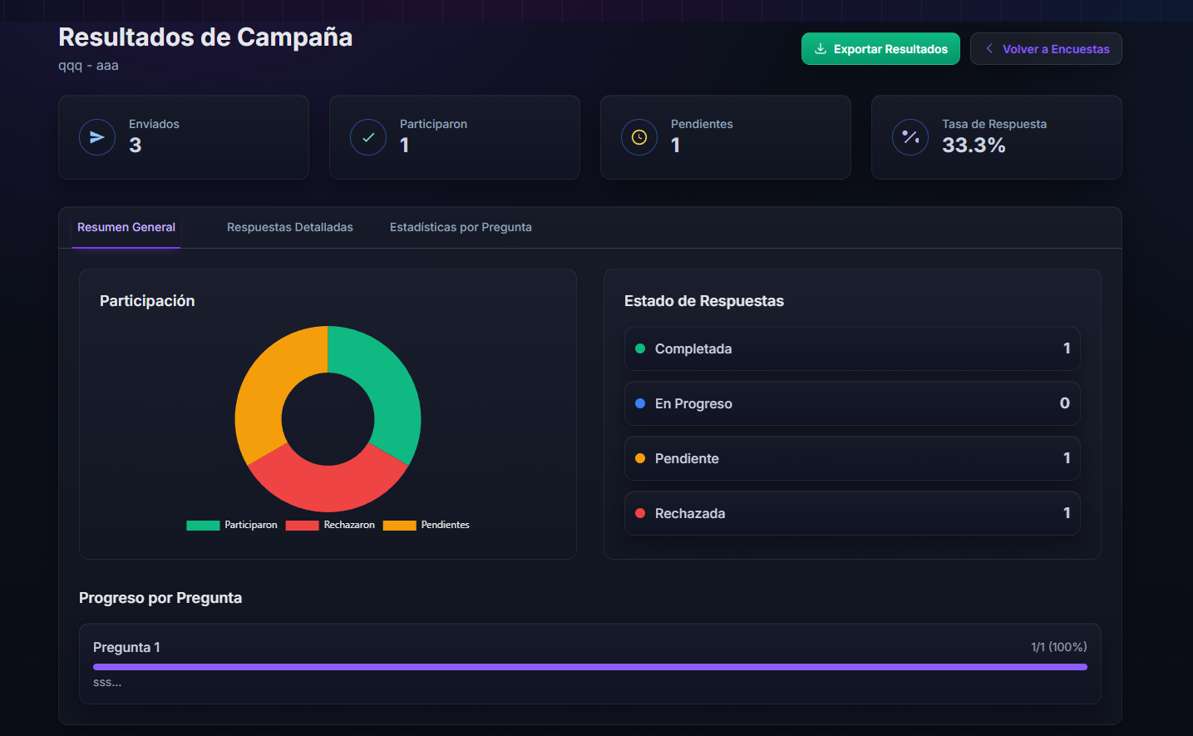
Task: Click the percentage icon on Tasa de Respuesta
Action: [910, 137]
